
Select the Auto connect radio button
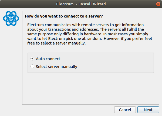pos(32,59)
